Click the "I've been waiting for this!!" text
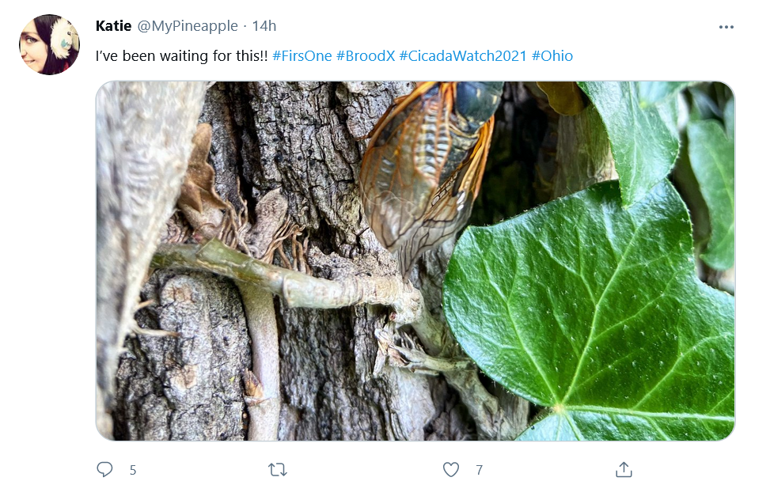 point(181,56)
